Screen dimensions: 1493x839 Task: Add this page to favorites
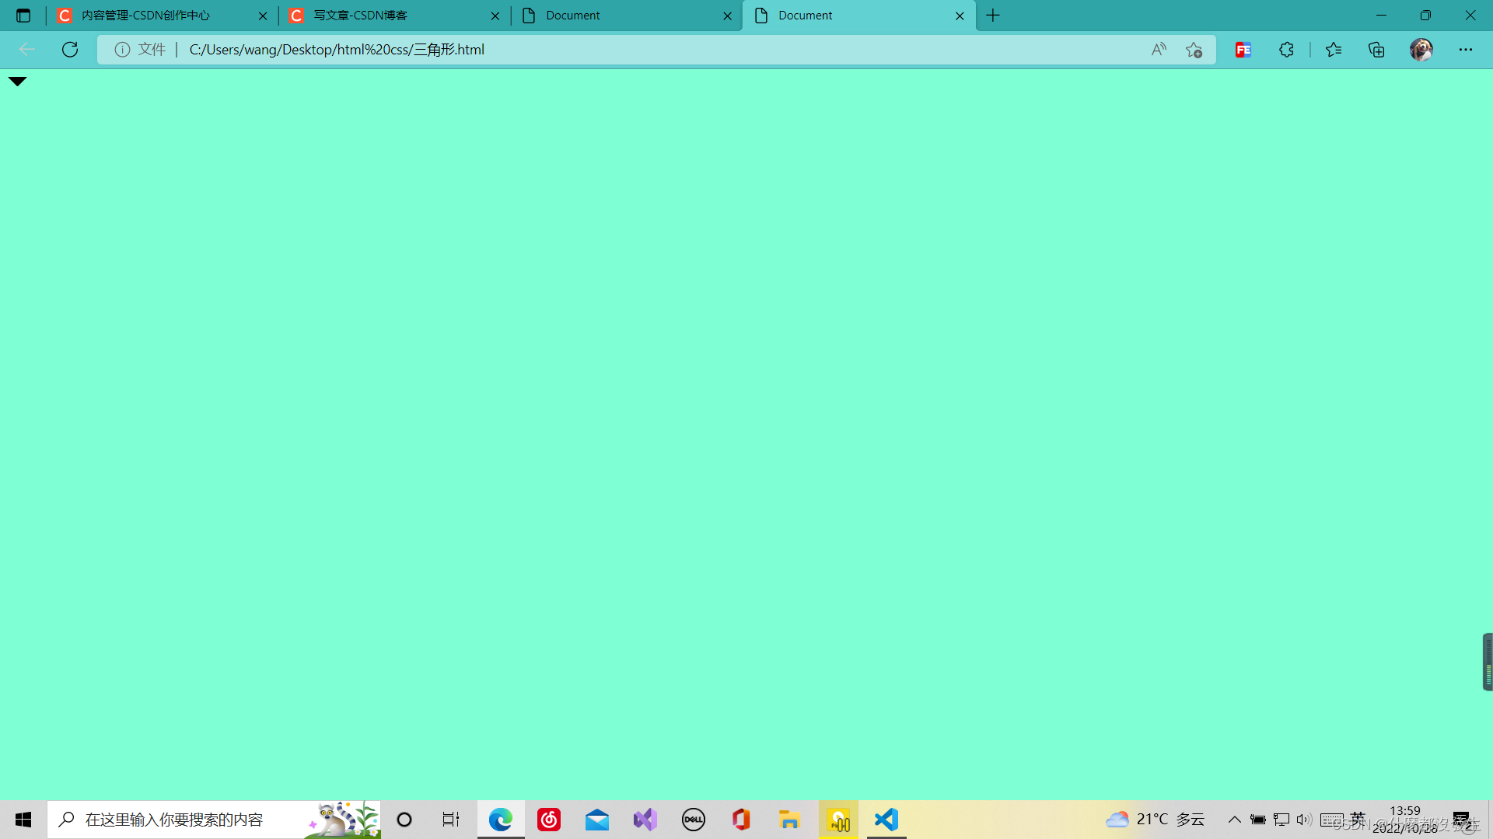click(x=1194, y=50)
